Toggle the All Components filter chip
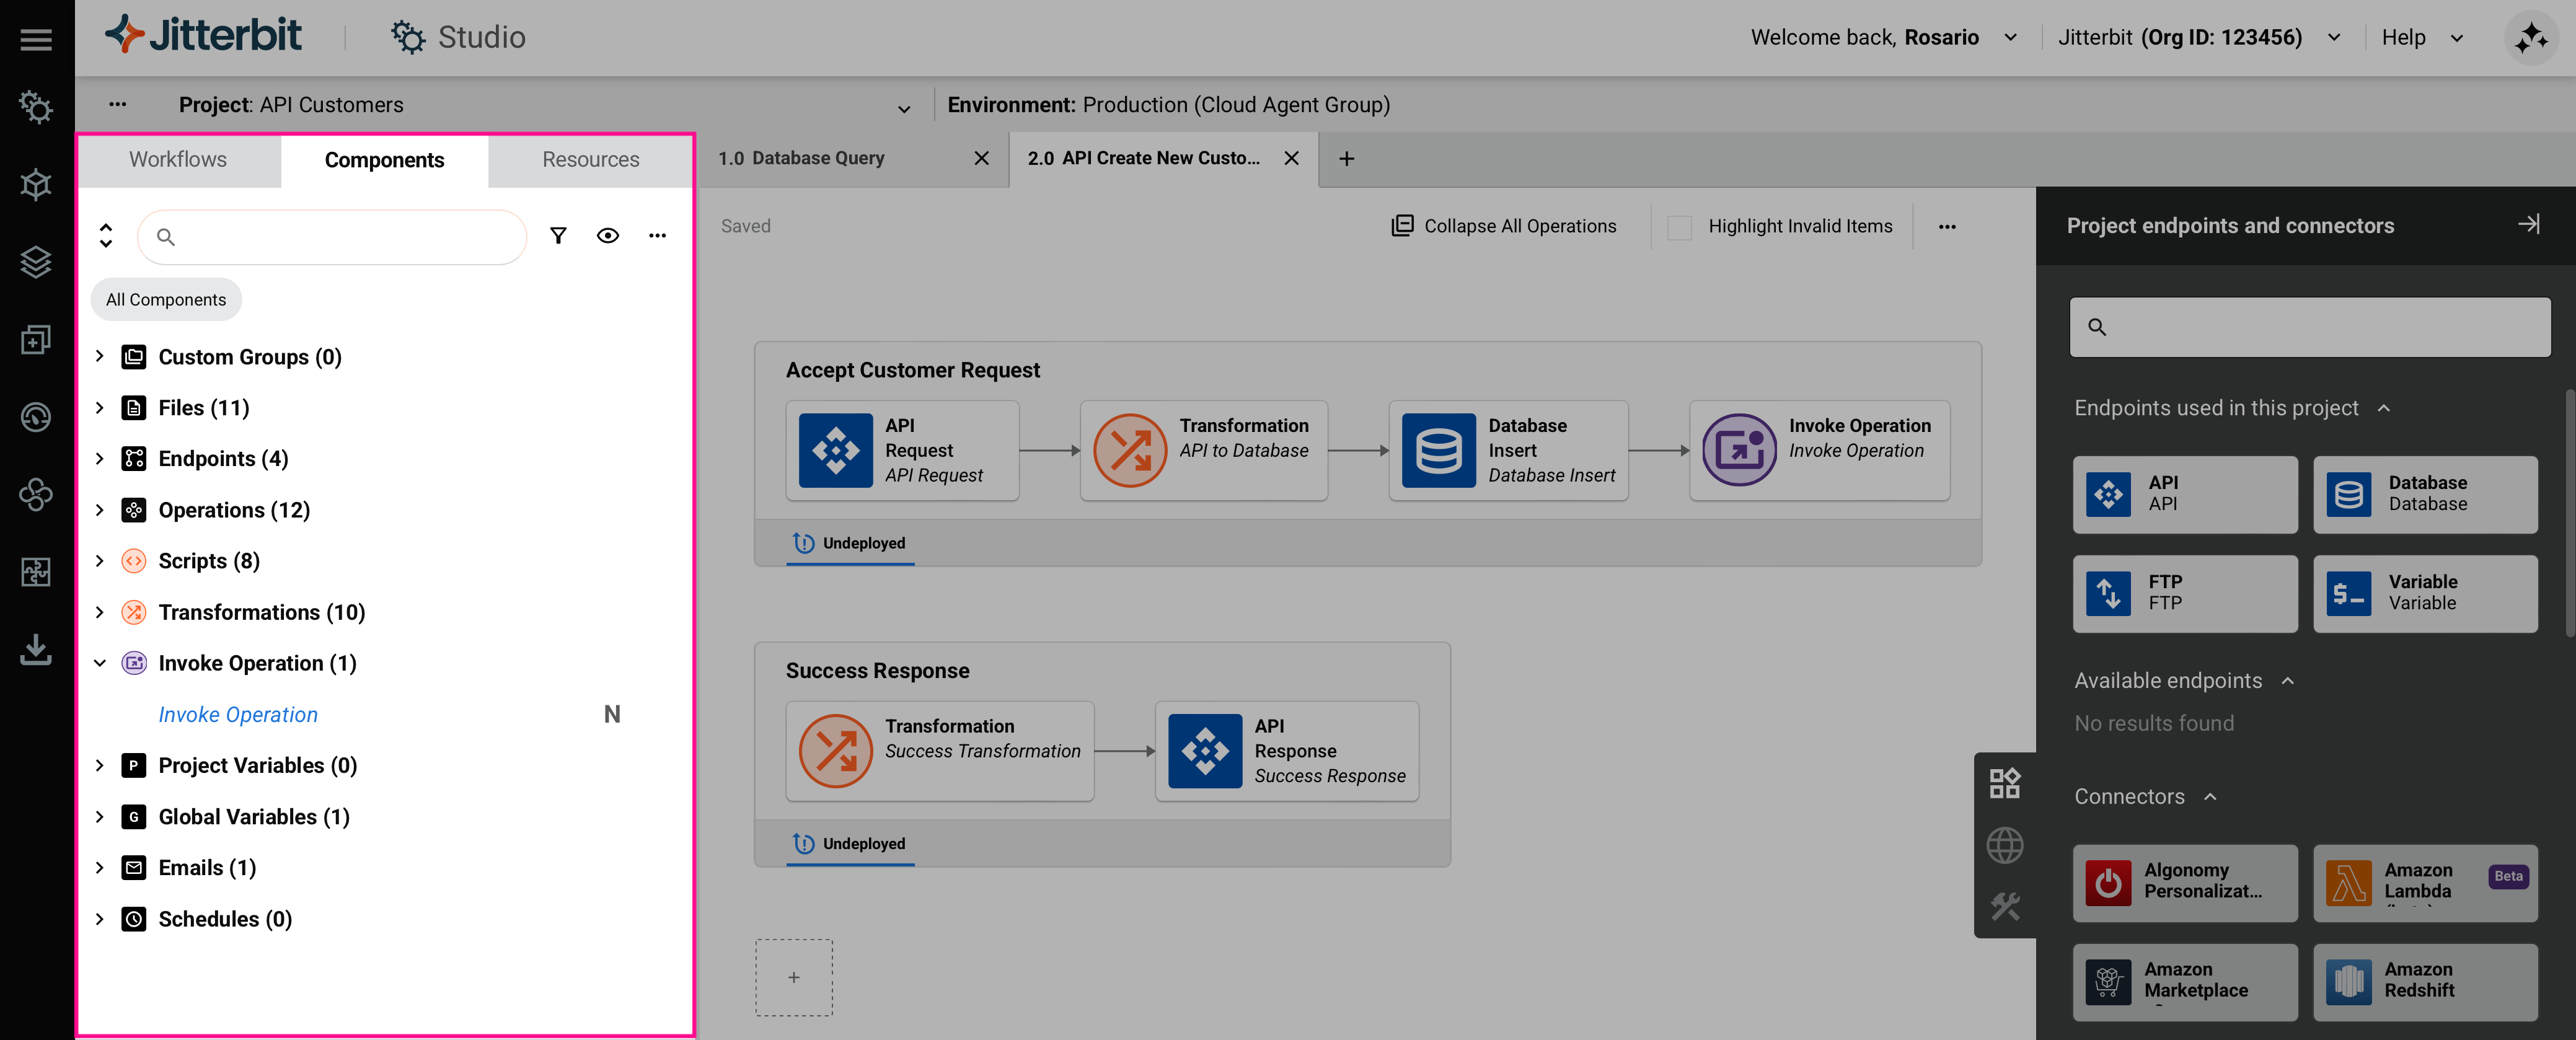The width and height of the screenshot is (2576, 1040). (x=165, y=299)
